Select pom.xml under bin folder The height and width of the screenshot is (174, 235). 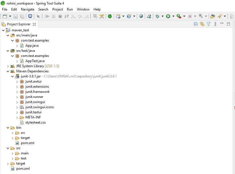[27, 143]
